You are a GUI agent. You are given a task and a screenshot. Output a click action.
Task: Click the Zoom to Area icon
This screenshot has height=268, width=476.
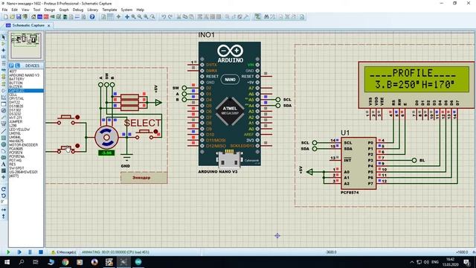(152, 17)
